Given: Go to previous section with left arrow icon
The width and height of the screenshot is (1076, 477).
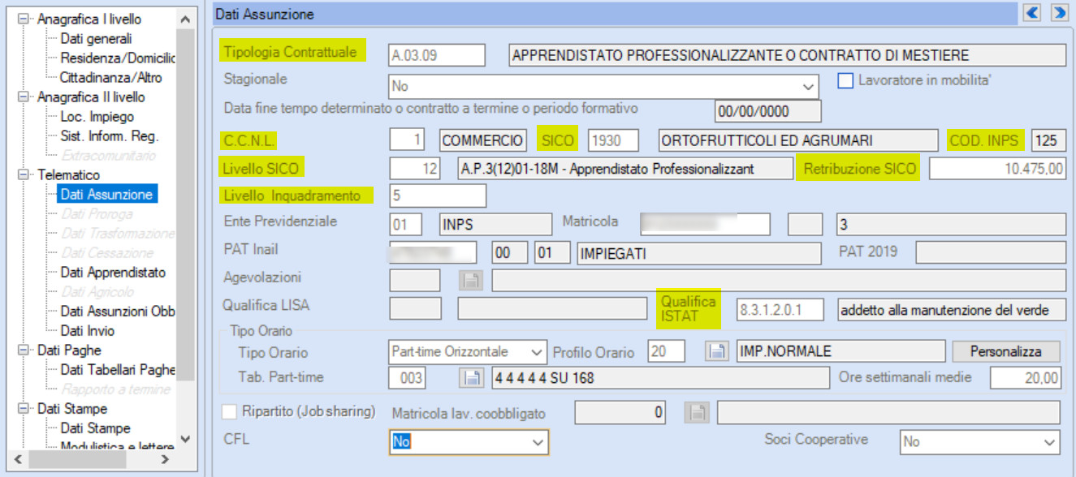Looking at the screenshot, I should tap(1032, 13).
